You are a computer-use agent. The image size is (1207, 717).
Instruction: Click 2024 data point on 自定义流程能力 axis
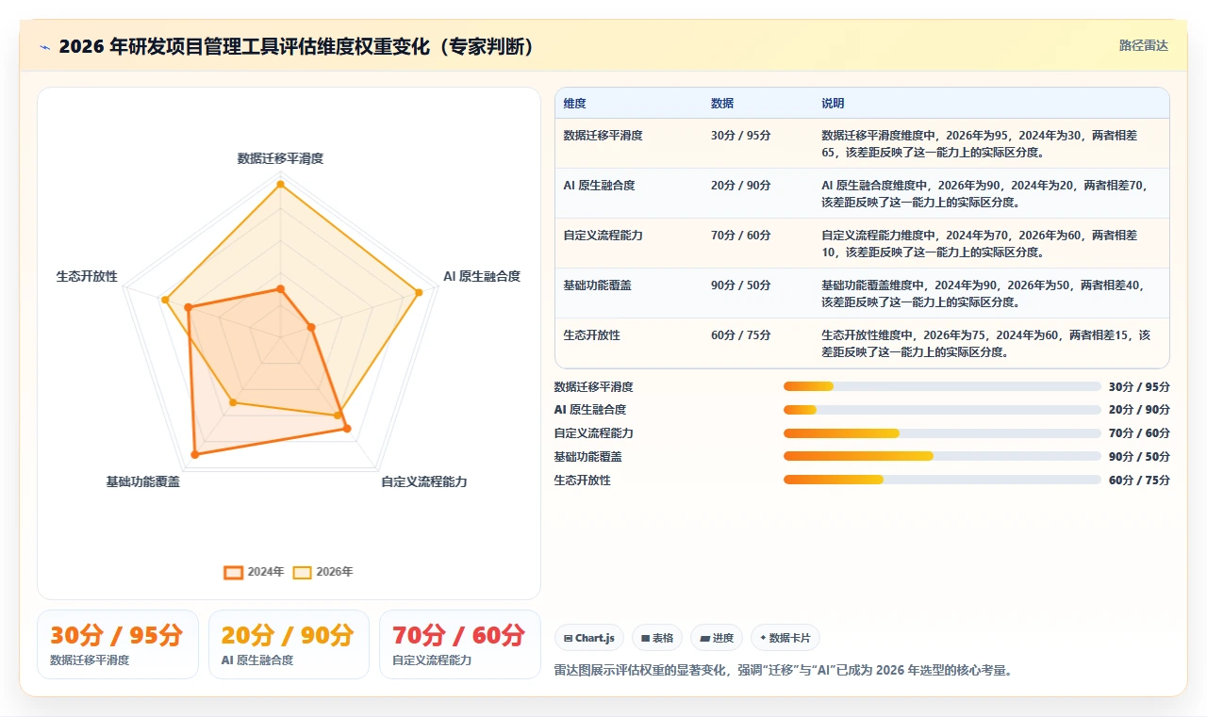(347, 429)
